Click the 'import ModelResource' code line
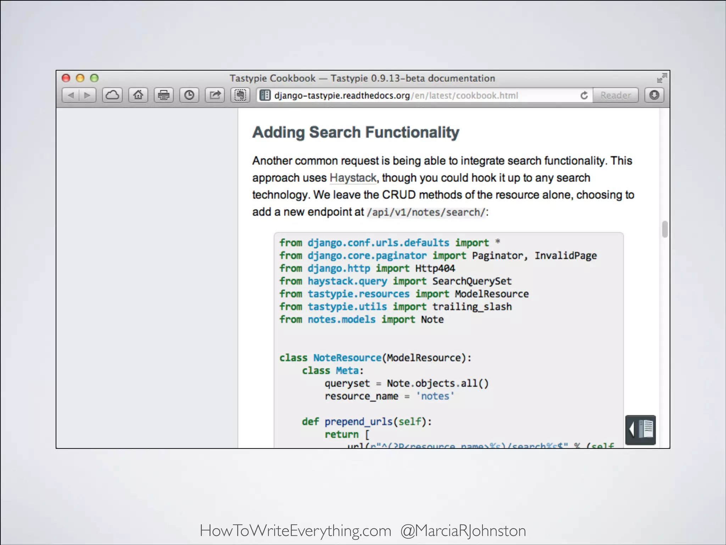The width and height of the screenshot is (726, 545). [404, 294]
